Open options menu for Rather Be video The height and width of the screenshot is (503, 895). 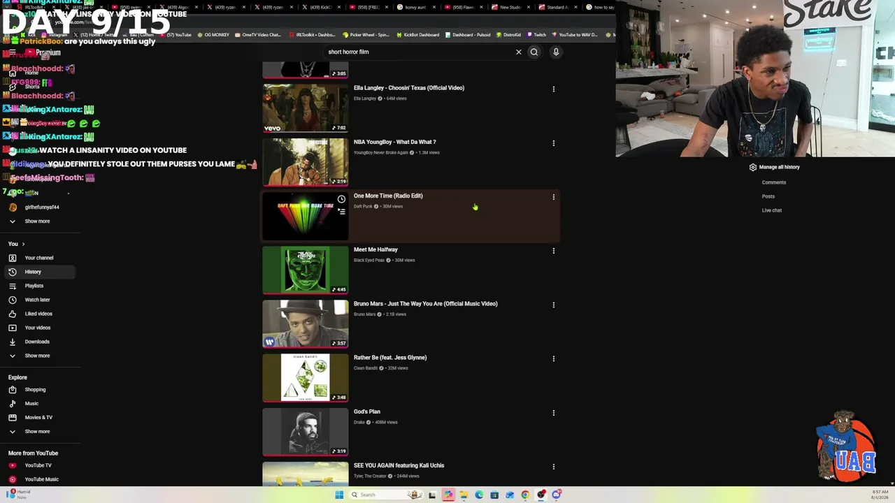554,358
